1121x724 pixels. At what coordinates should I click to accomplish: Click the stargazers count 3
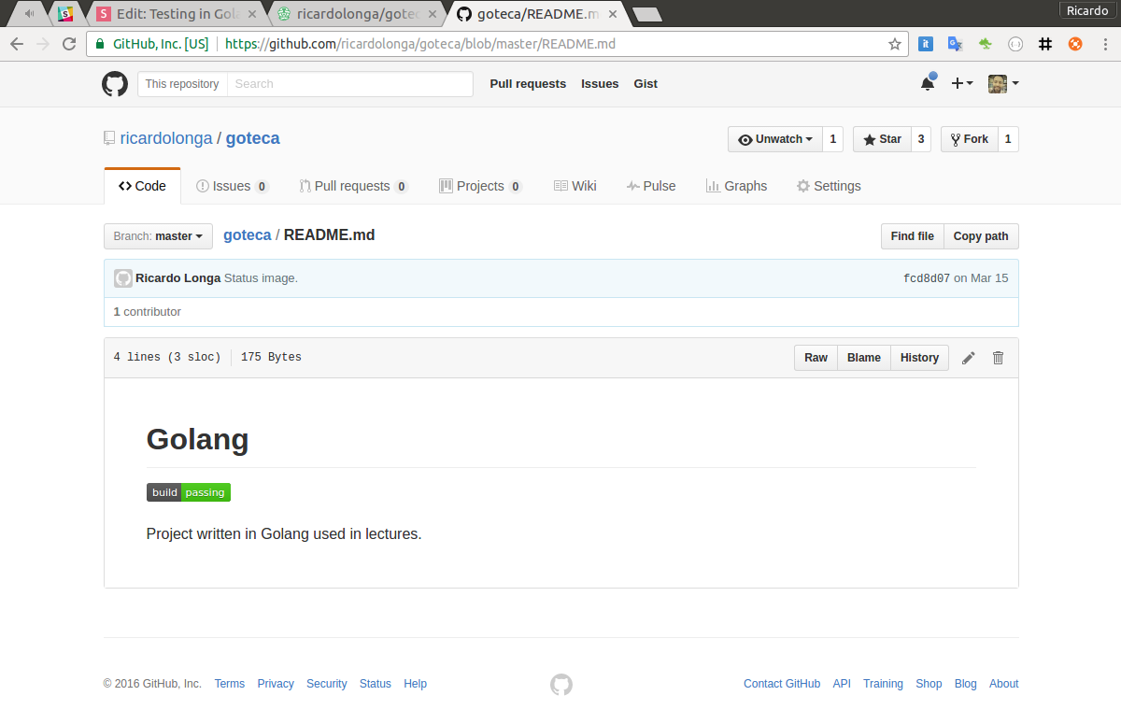click(x=921, y=139)
